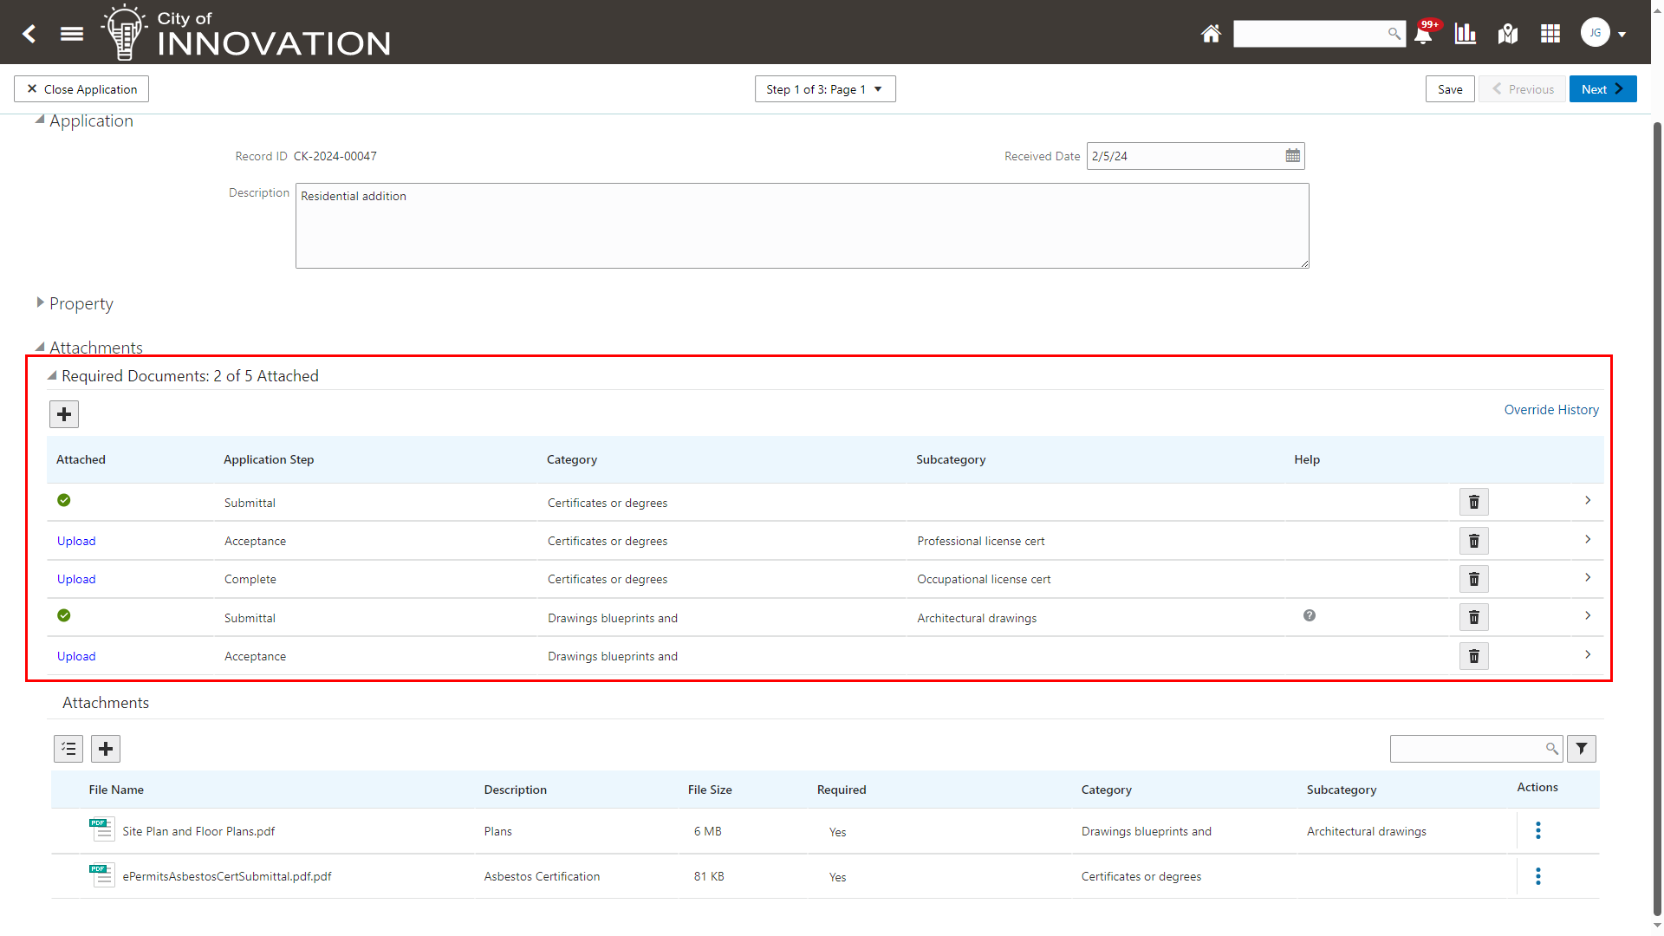1664x936 pixels.
Task: Open the notifications bell with 99+ alerts
Action: (x=1422, y=34)
